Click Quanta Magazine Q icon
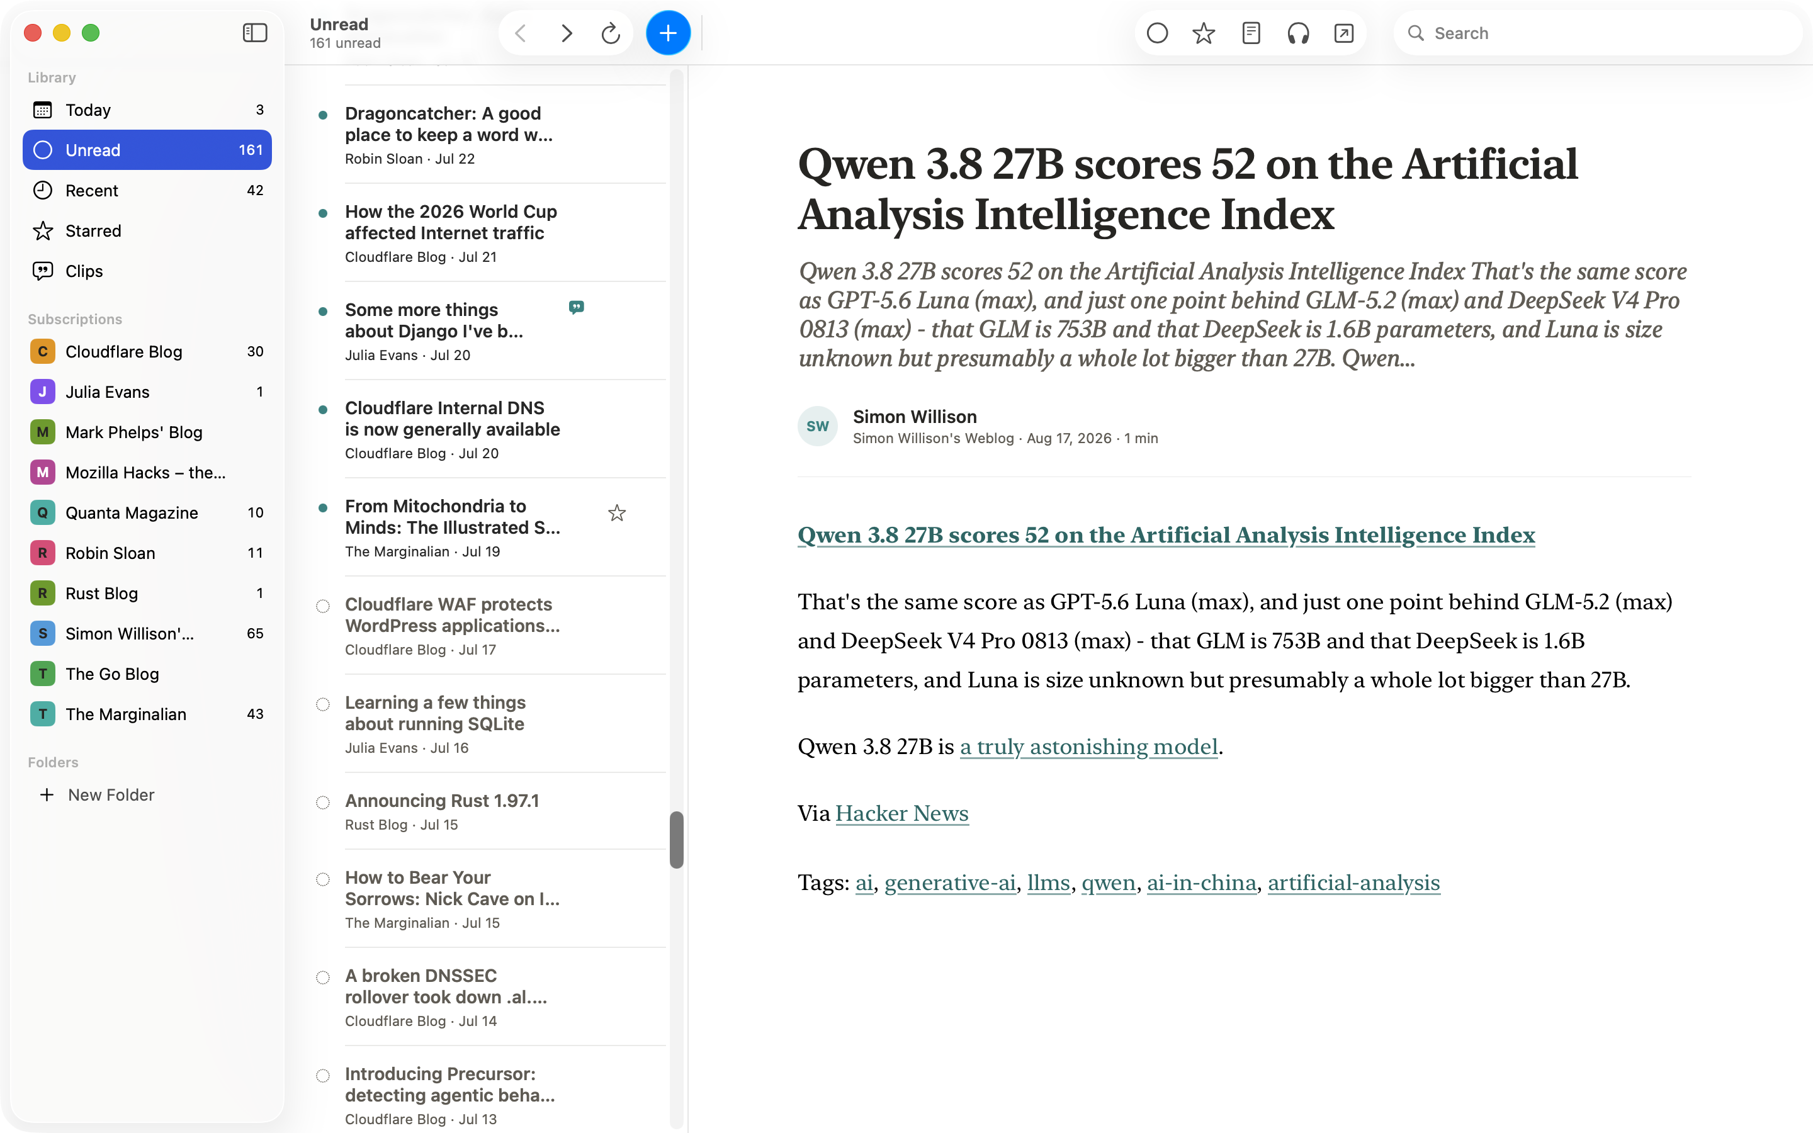Image resolution: width=1813 pixels, height=1133 pixels. [x=43, y=512]
